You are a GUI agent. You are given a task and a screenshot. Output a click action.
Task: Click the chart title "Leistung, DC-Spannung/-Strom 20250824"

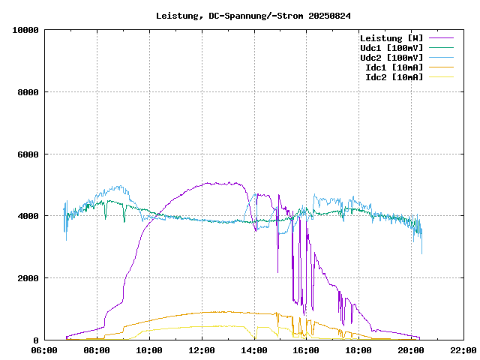[253, 15]
